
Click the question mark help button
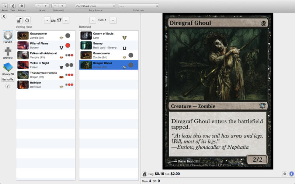(7, 86)
